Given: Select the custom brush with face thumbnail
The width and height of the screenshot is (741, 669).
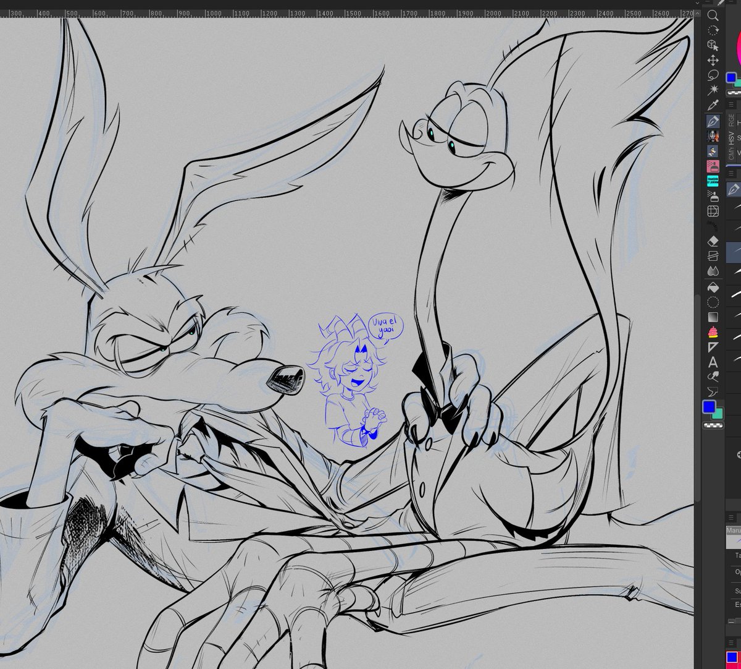Looking at the screenshot, I should pos(713,135).
